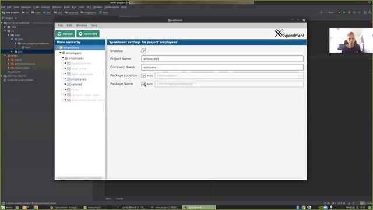Click the disabled Package Location text field

tap(229, 75)
